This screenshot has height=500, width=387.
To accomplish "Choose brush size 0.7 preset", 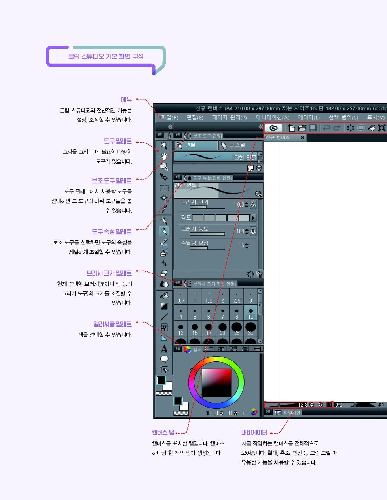I will 181,297.
